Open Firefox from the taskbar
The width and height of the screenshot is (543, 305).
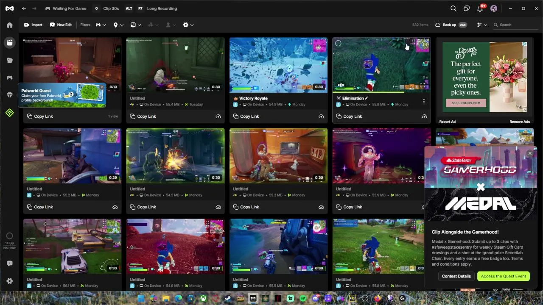tap(377, 298)
